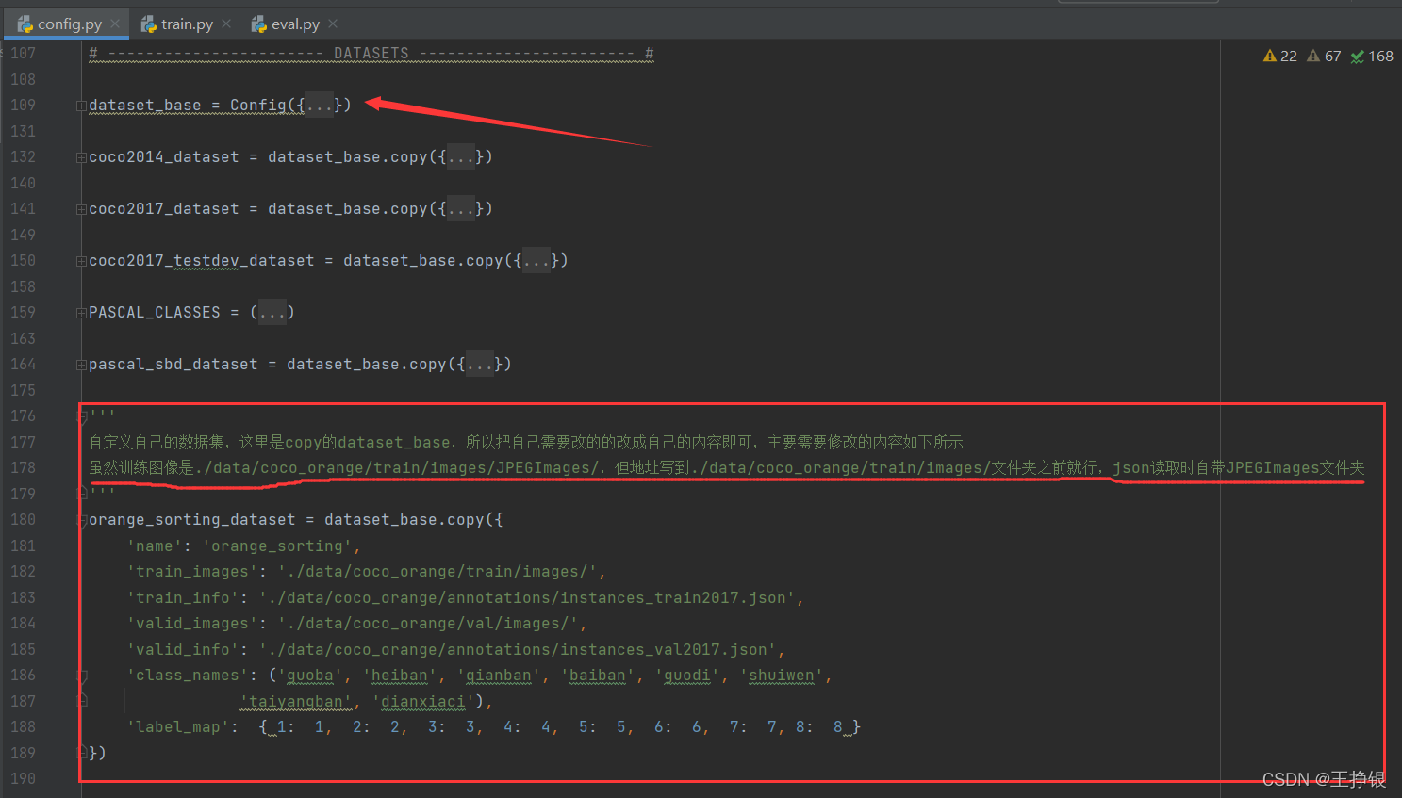The width and height of the screenshot is (1402, 798).
Task: Click the pascal_sbd_dataset variable name
Action: (173, 365)
